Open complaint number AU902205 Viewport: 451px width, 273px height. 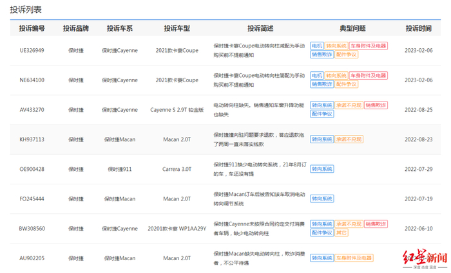32,258
